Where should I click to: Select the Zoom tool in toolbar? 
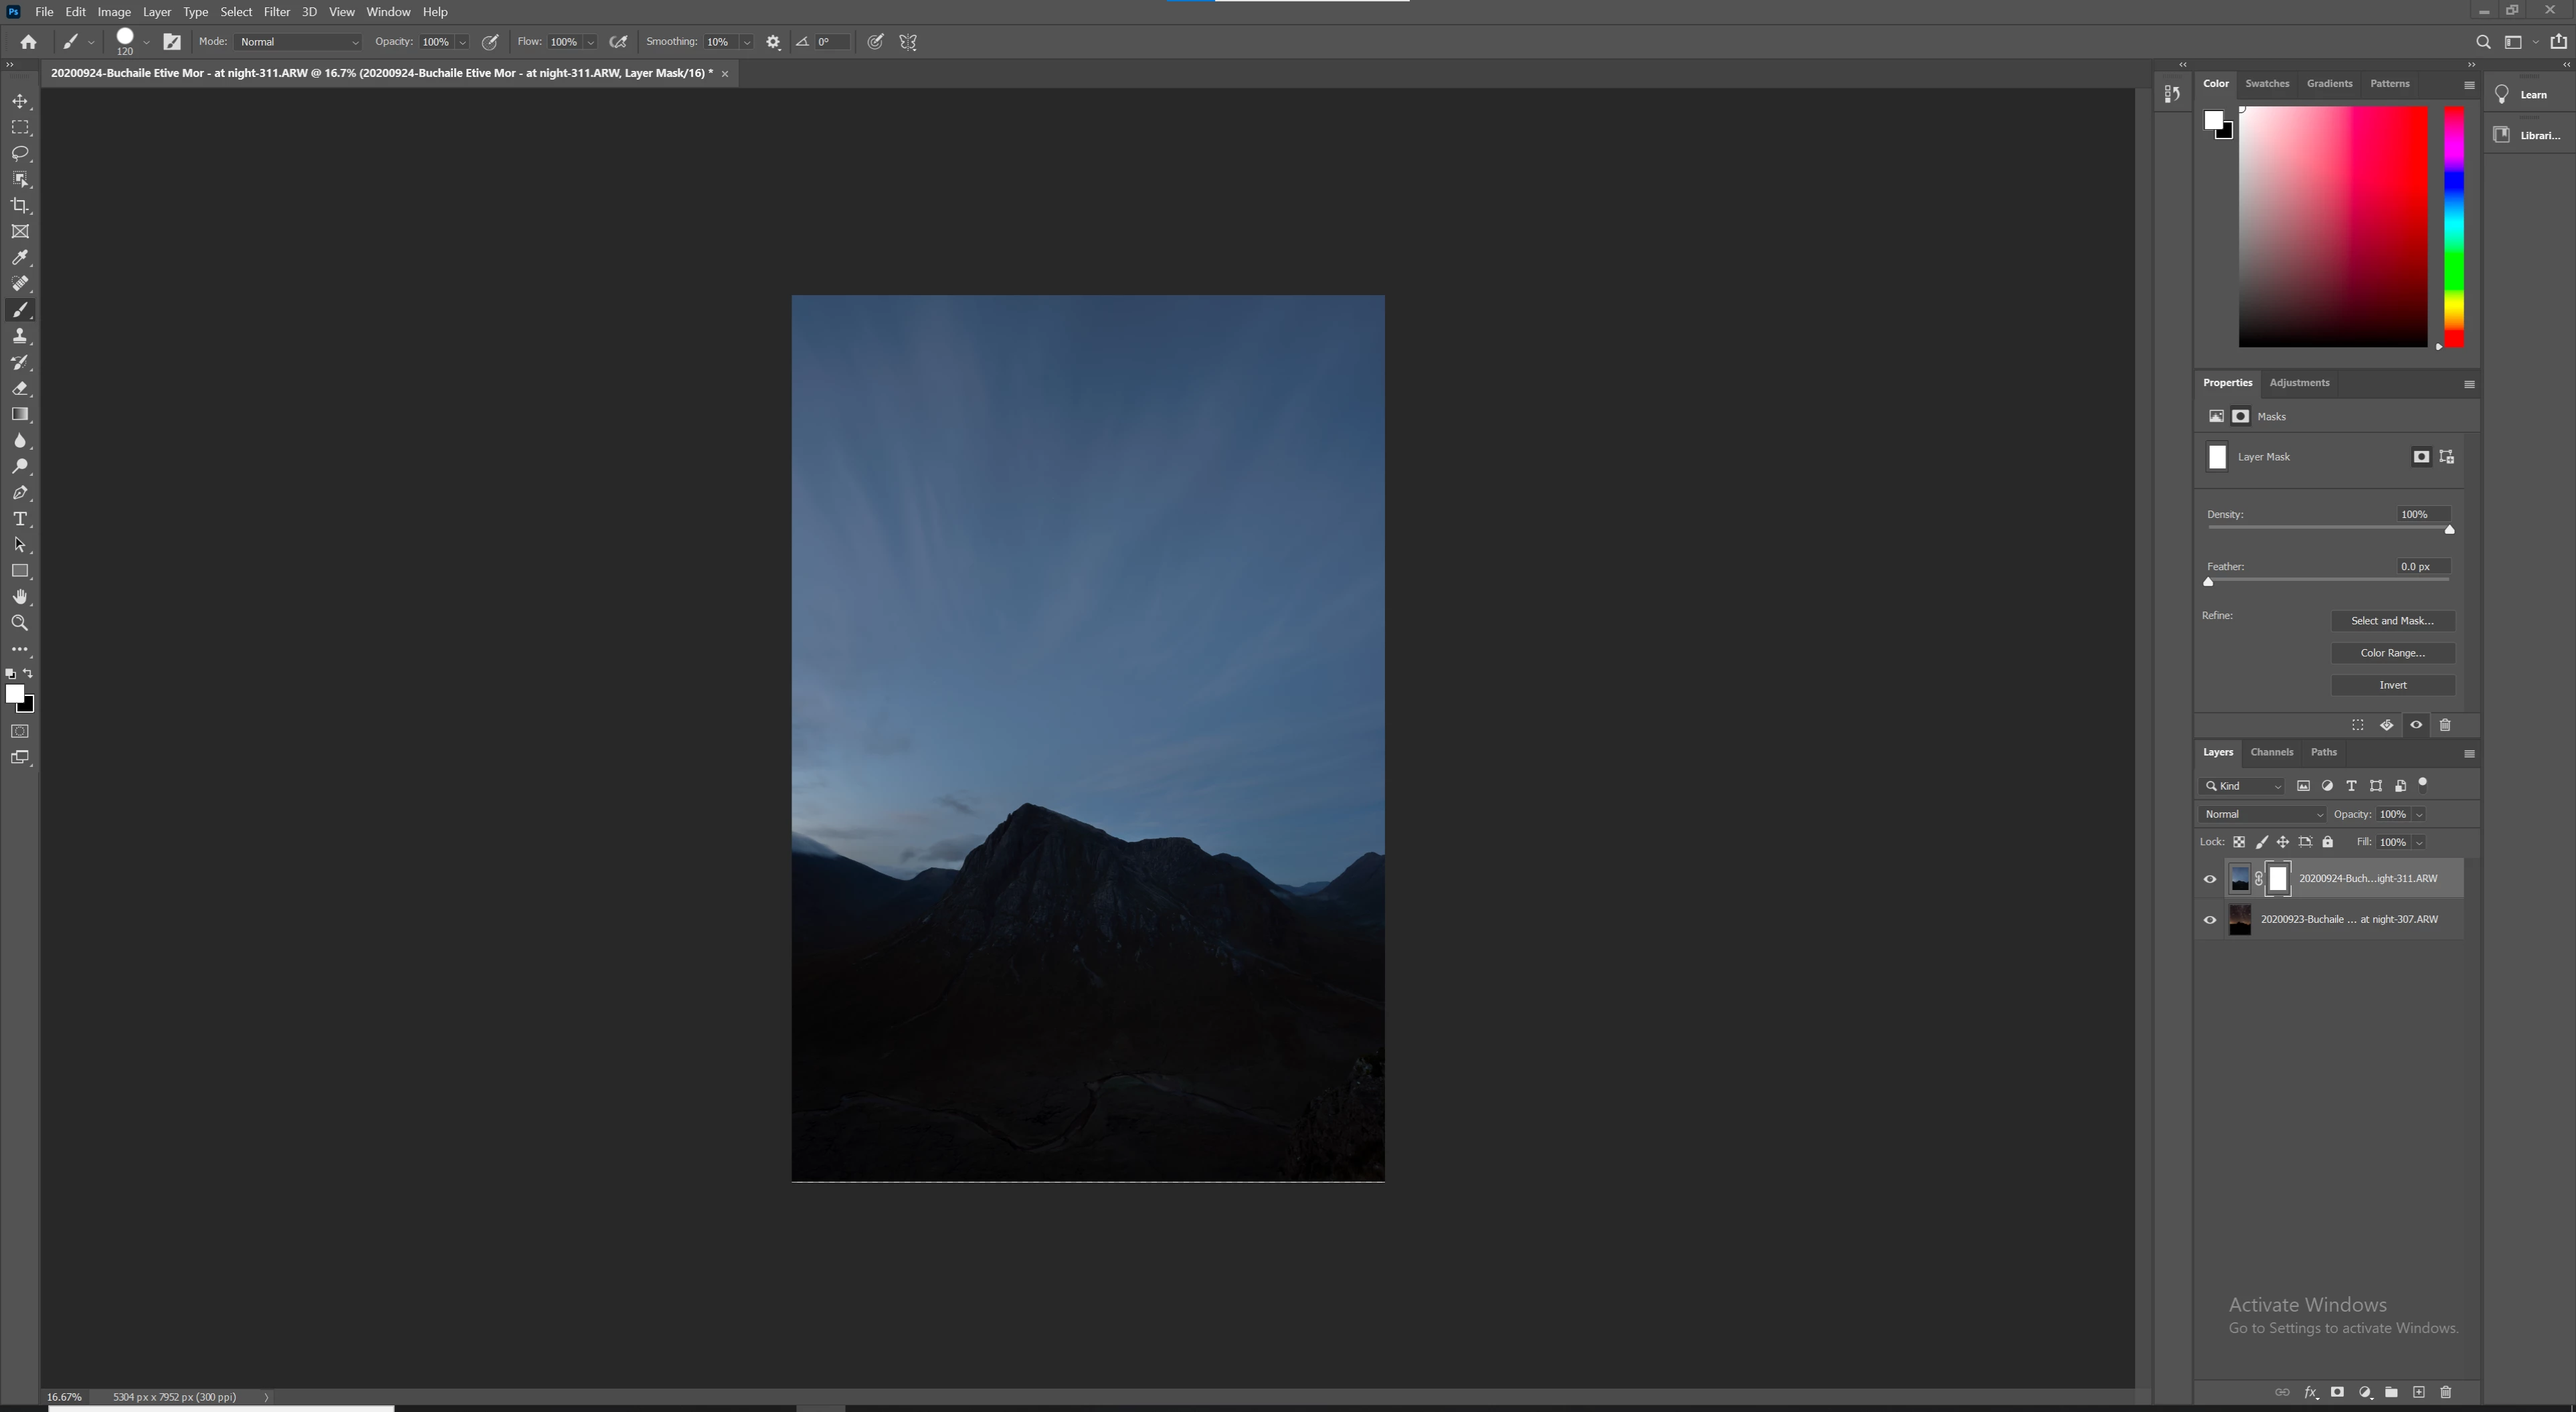(x=20, y=623)
